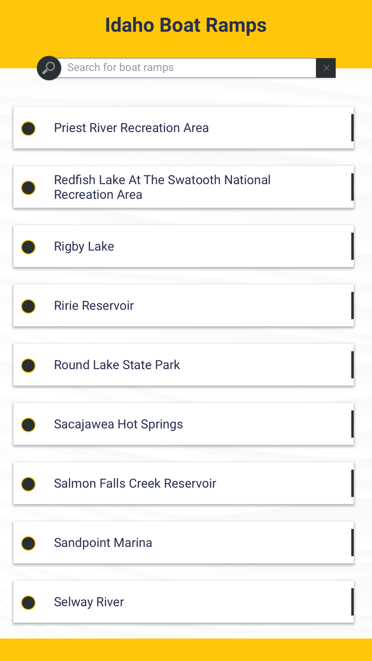372x661 pixels.
Task: Open Ririe Reservoir listing
Action: pos(183,306)
